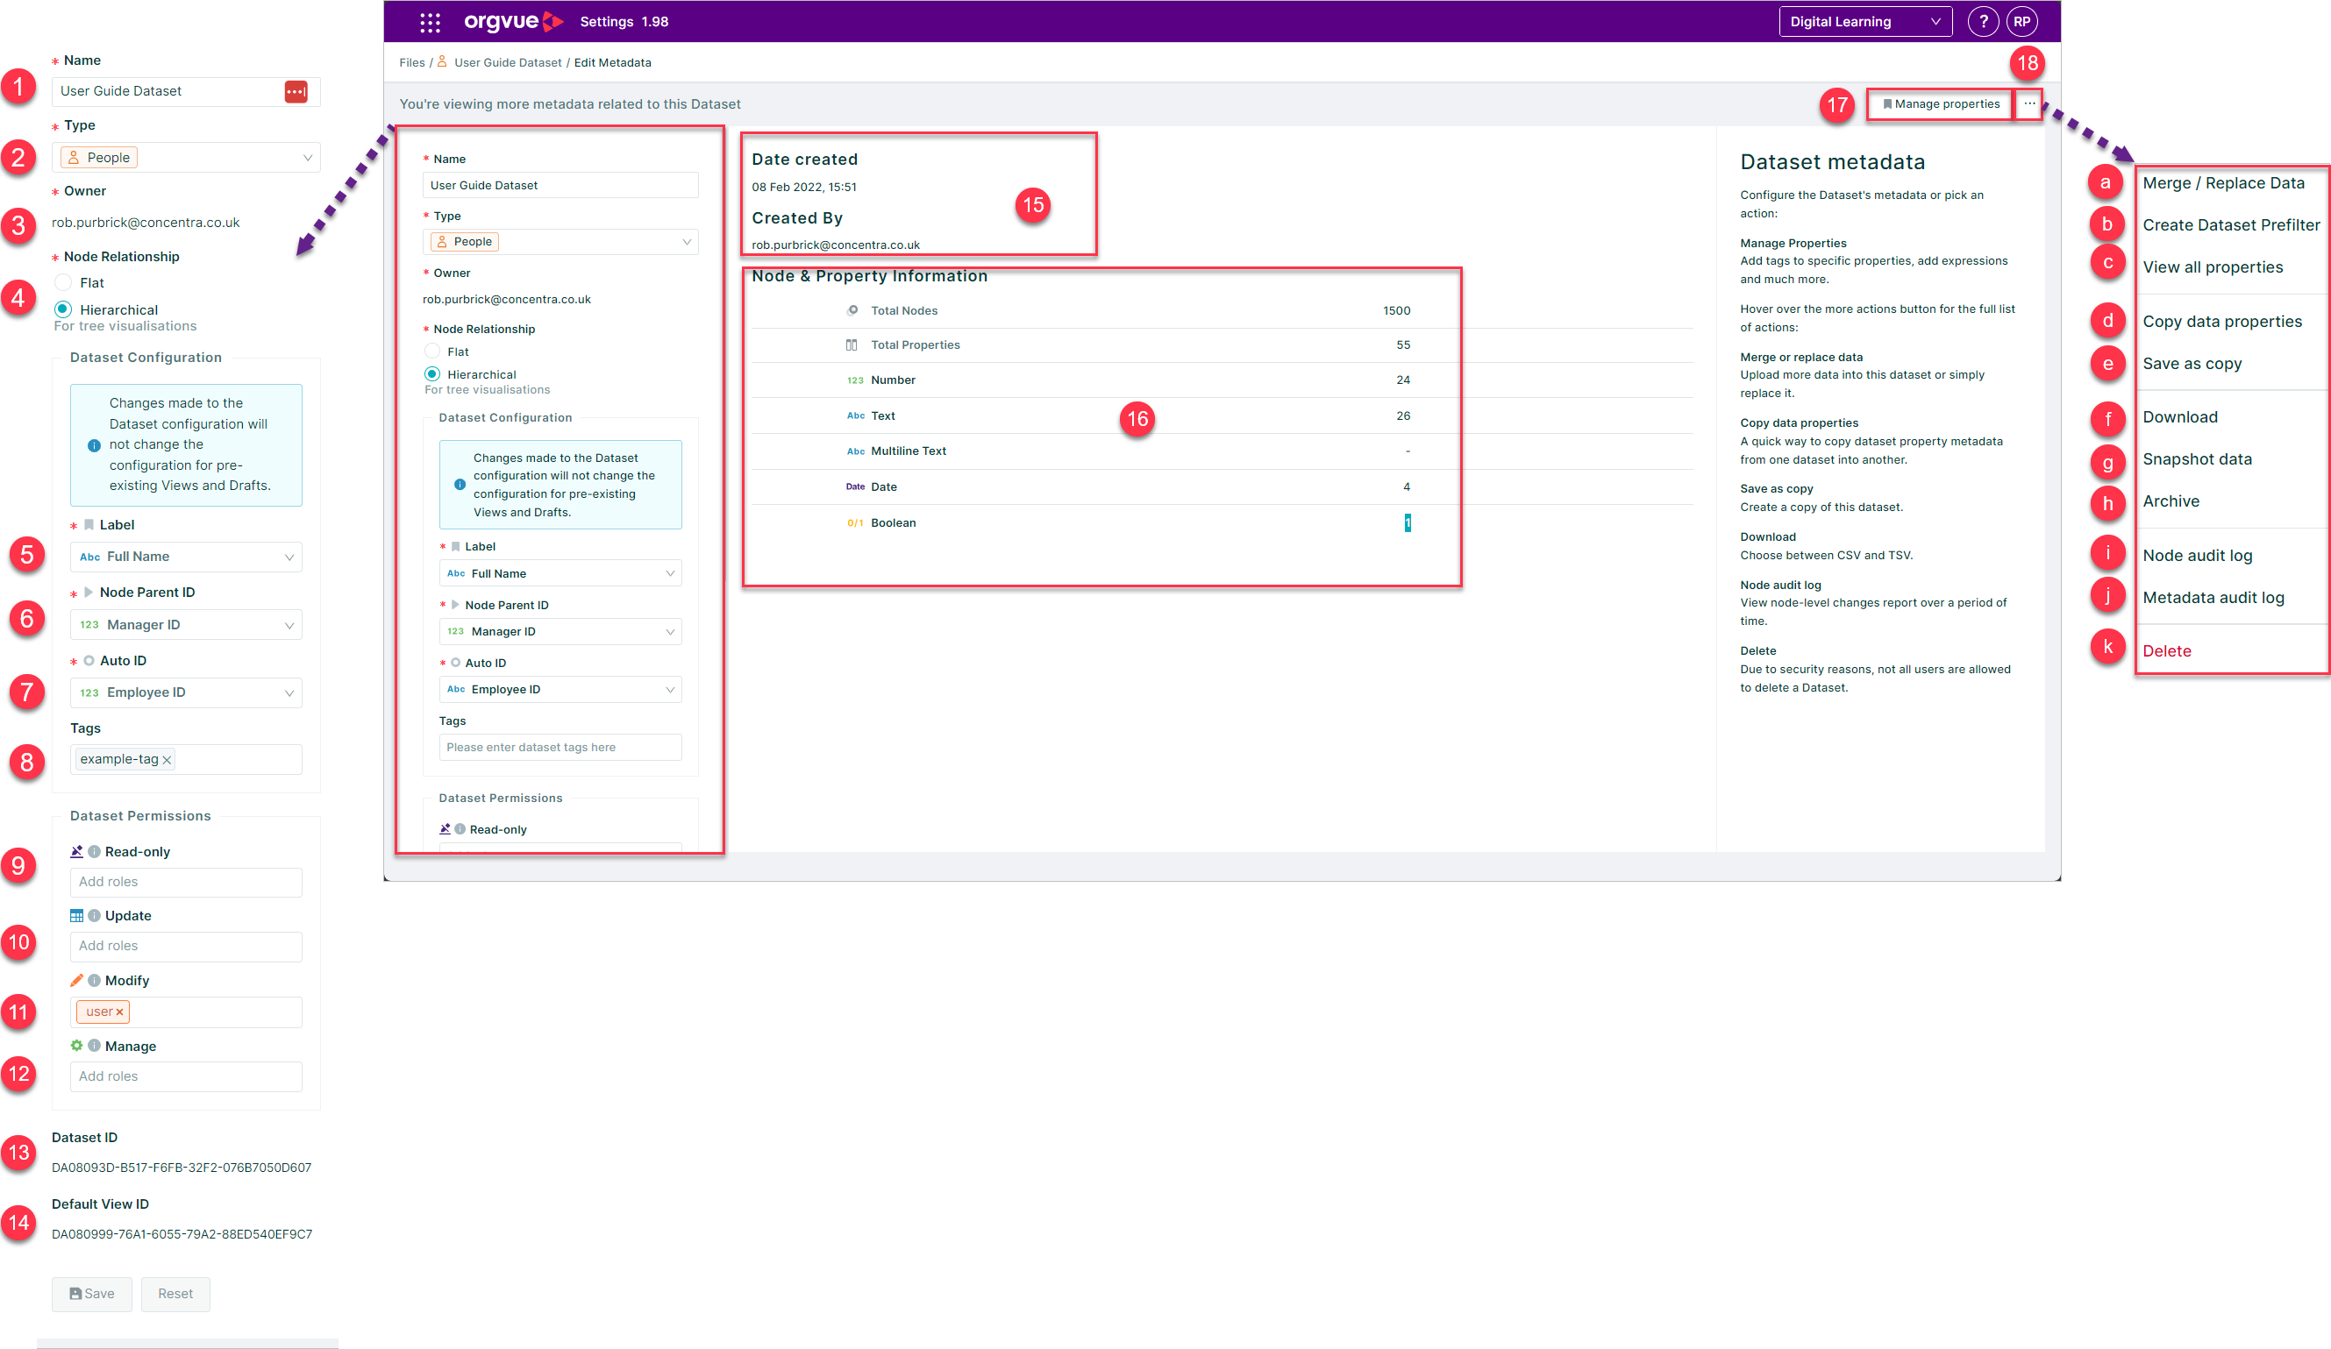Click the Total Properties row icon
Screen dimensions: 2331x1349
(852, 344)
